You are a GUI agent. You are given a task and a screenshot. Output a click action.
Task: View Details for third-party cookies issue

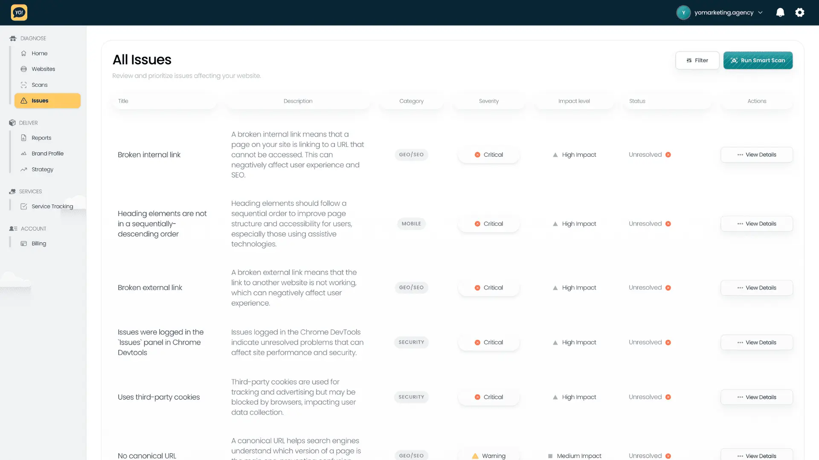click(757, 397)
